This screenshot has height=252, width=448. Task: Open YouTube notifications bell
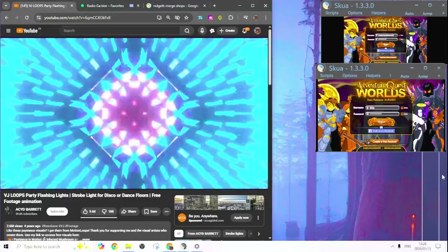point(245,30)
